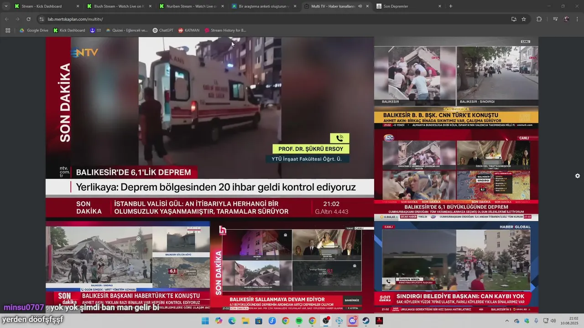Screen dimensions: 584x328
Task: Open the Google Drive bookmark
Action: 34,31
